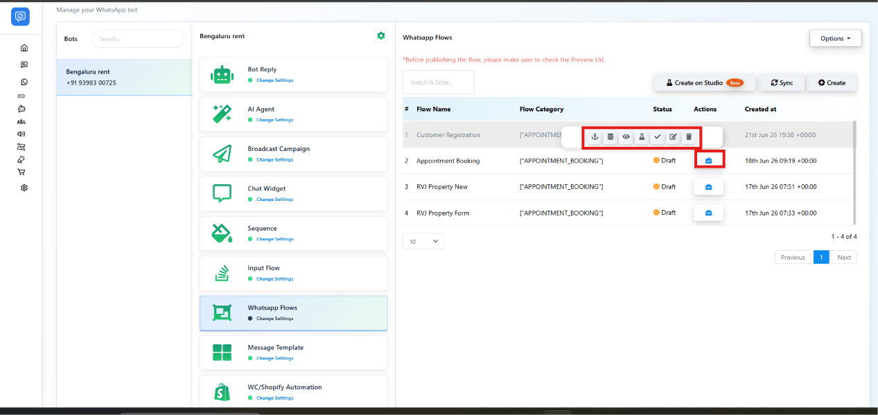Sort by Created at column header
The width and height of the screenshot is (878, 415).
761,109
